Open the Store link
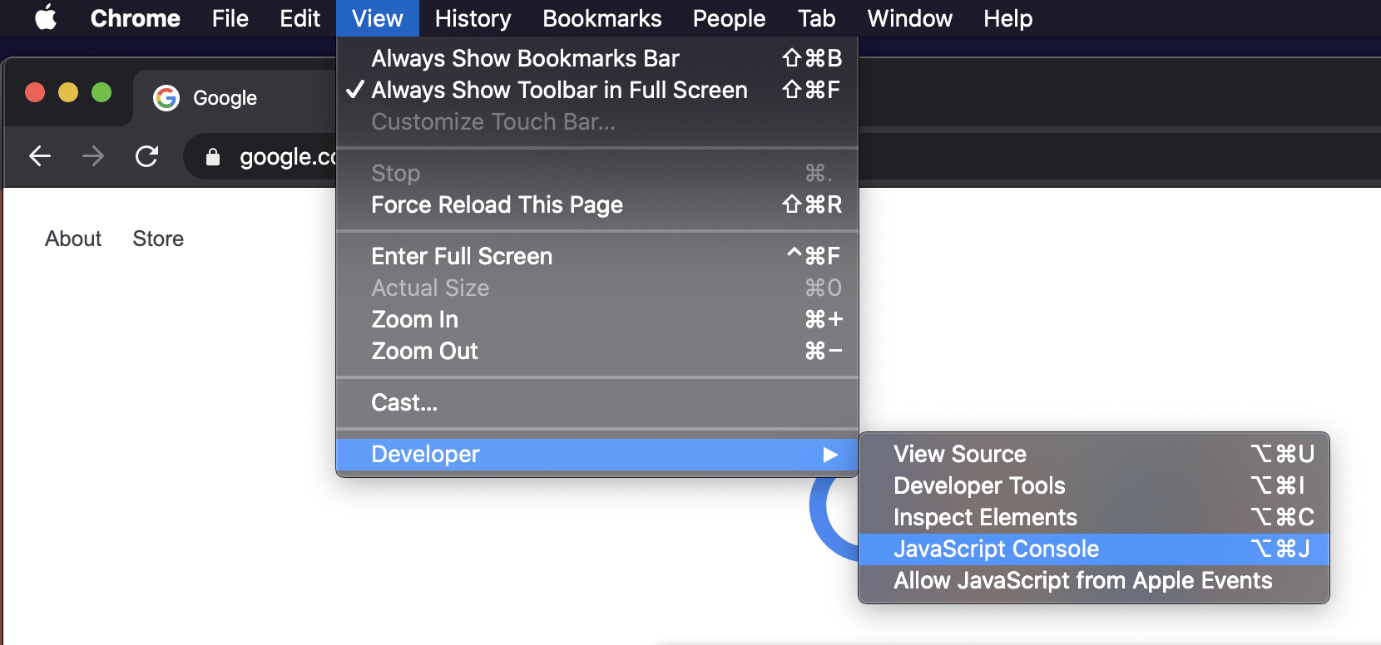This screenshot has height=645, width=1381. pyautogui.click(x=158, y=239)
